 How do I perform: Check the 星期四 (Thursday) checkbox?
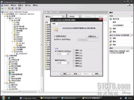(x=74, y=58)
